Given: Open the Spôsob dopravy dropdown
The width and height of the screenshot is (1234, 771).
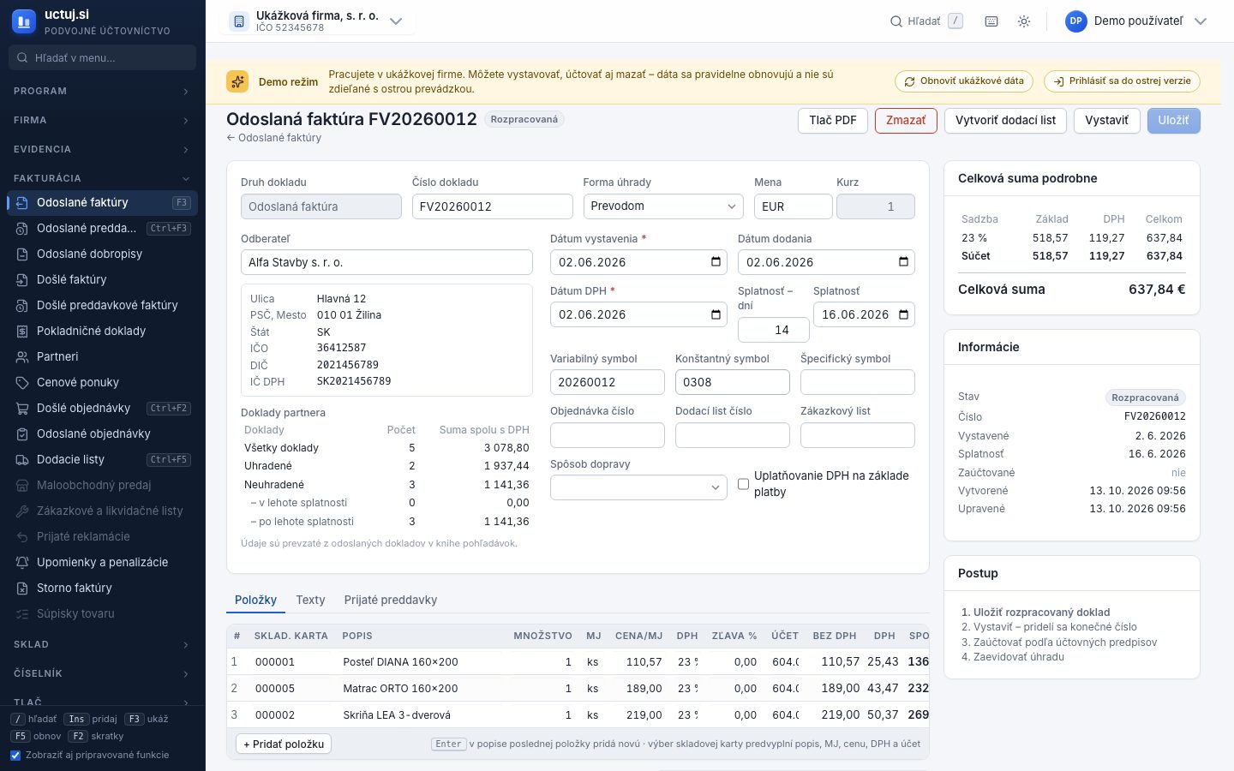Looking at the screenshot, I should pos(638,487).
